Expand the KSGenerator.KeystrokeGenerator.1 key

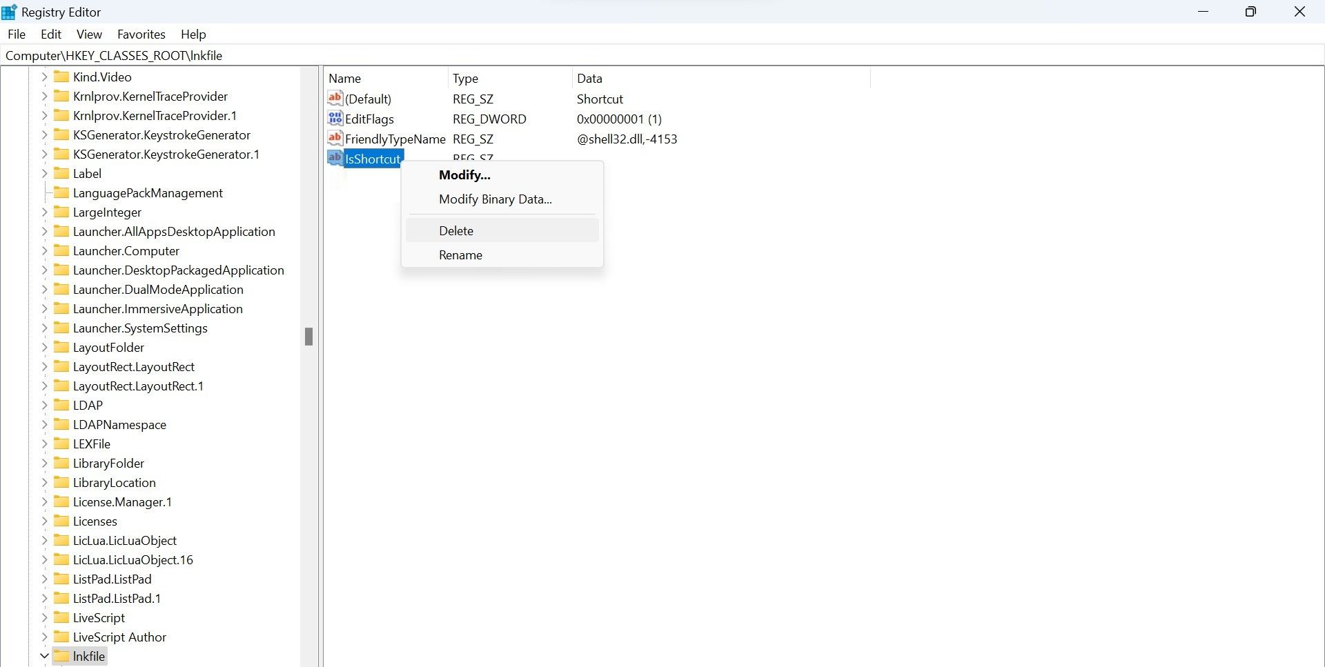coord(44,154)
